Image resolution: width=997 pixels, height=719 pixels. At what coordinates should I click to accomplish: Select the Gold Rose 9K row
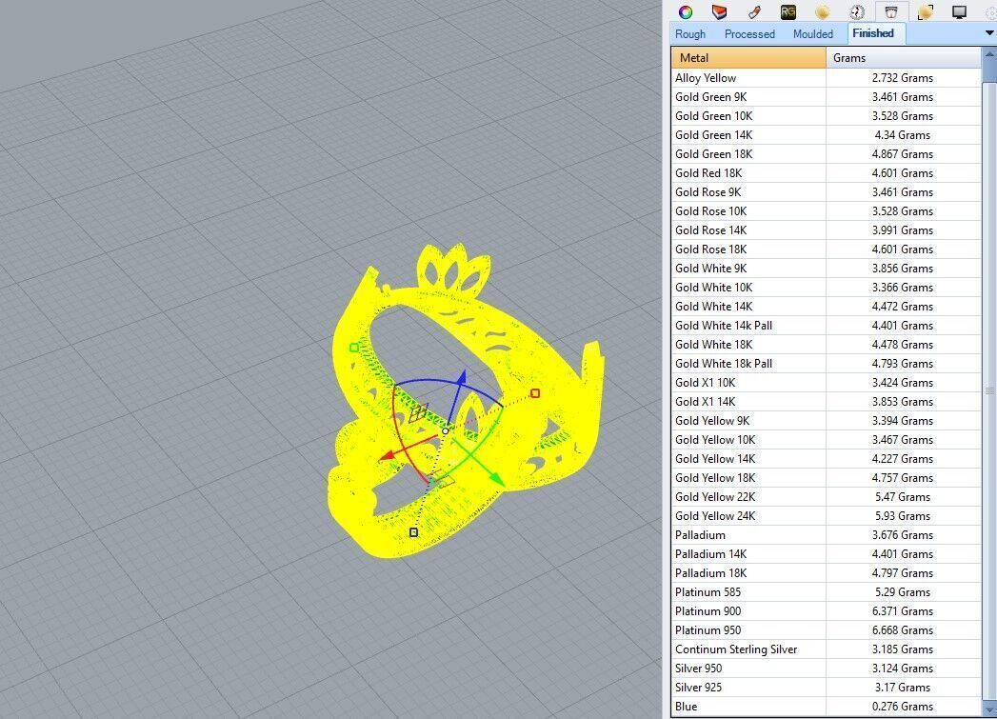pos(826,192)
